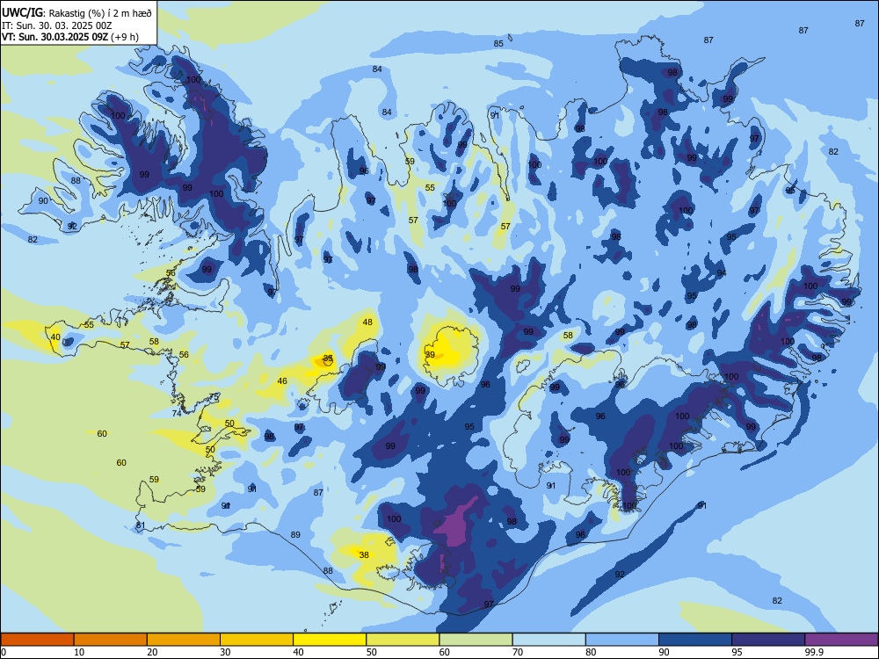The height and width of the screenshot is (659, 879).
Task: Click the legend tick label '70'
Action: (518, 652)
